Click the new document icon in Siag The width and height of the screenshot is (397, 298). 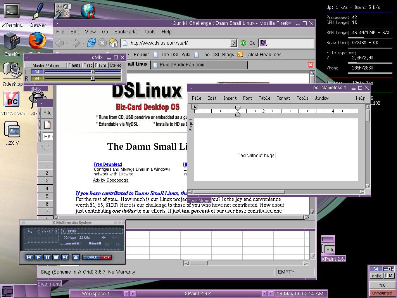coord(47,125)
